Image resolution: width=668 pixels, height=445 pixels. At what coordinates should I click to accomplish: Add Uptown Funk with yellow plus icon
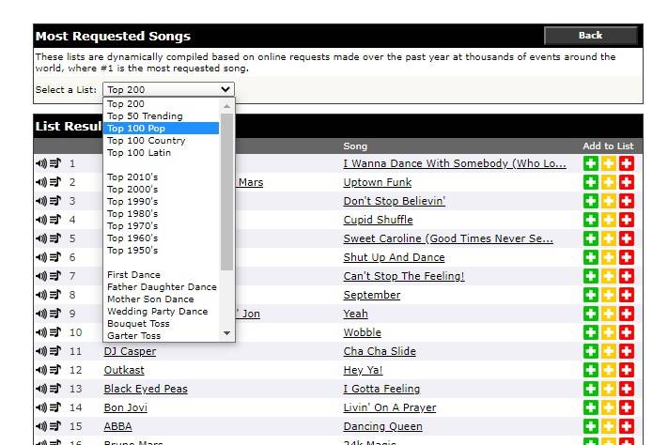(x=609, y=182)
